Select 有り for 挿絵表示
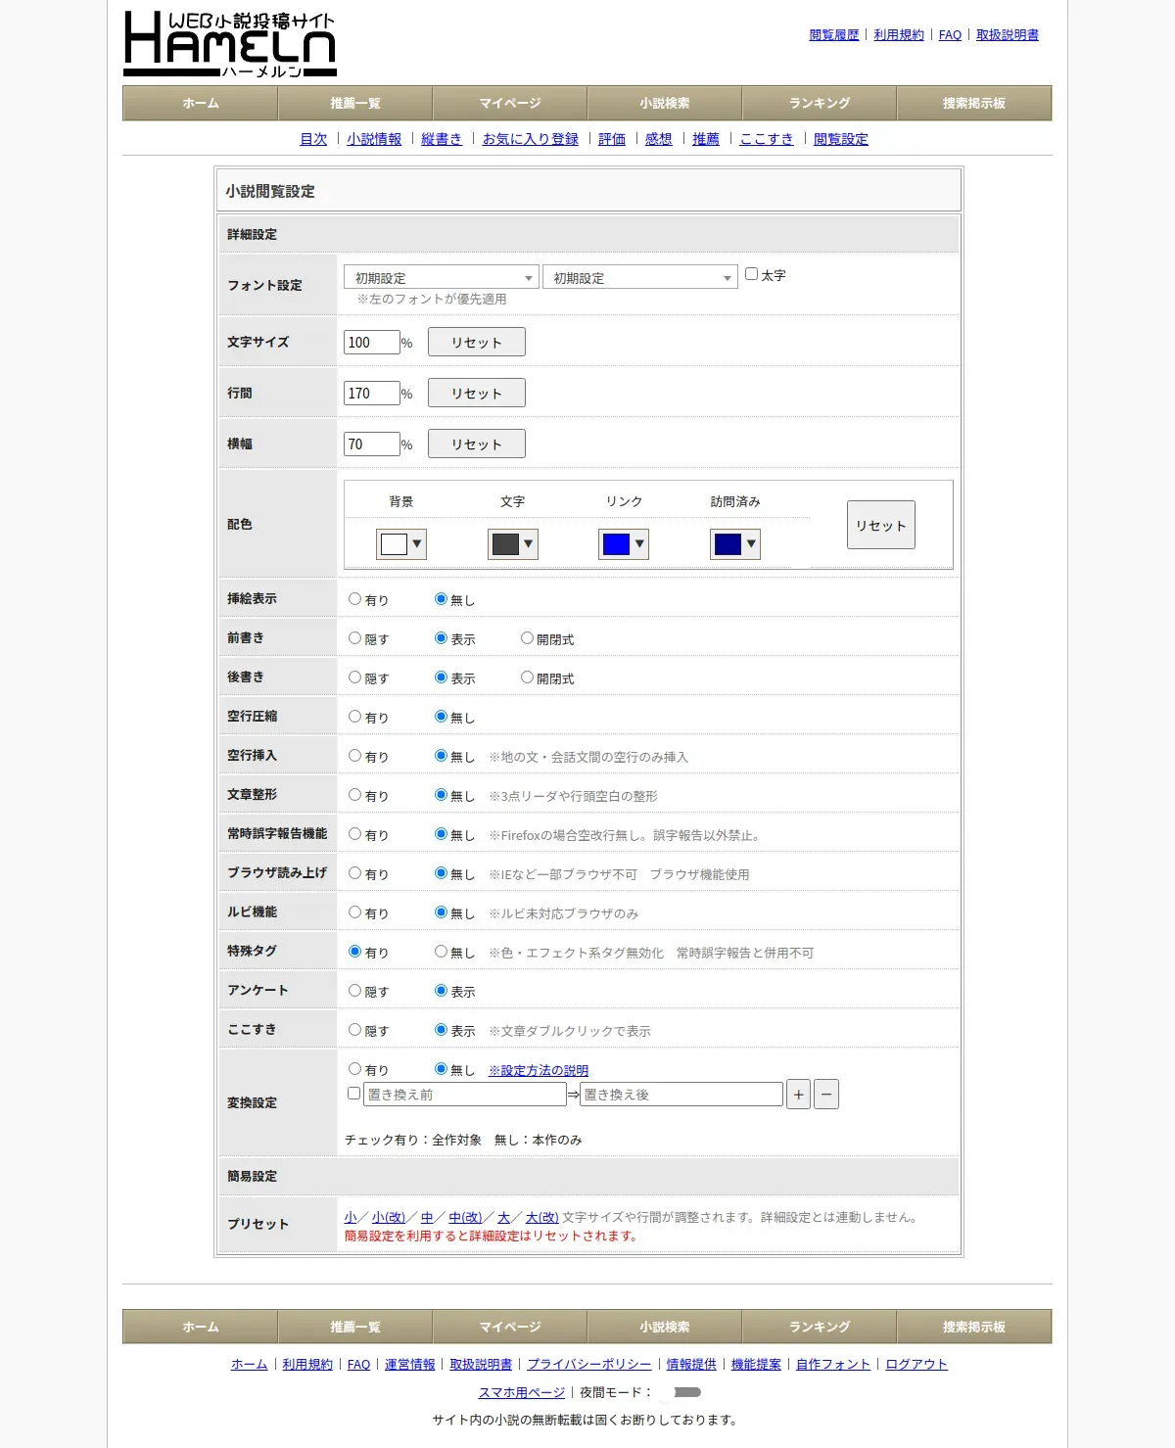This screenshot has width=1175, height=1448. coord(355,599)
